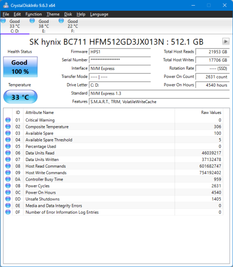
Task: Open the Disk menu
Action: coord(68,14)
